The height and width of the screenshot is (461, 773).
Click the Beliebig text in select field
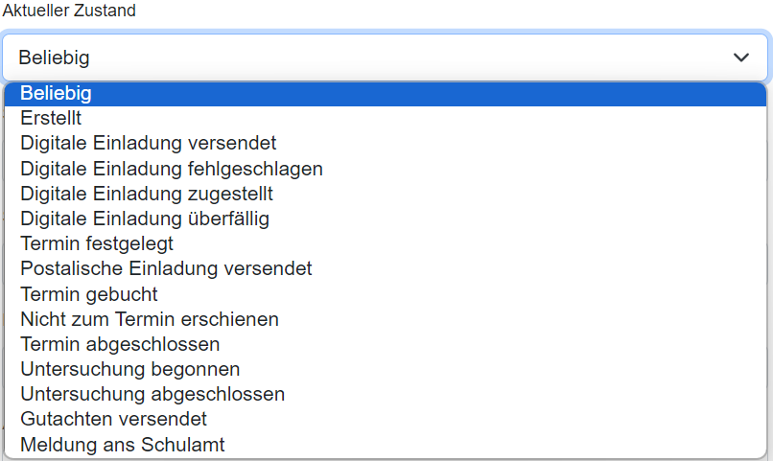(54, 58)
